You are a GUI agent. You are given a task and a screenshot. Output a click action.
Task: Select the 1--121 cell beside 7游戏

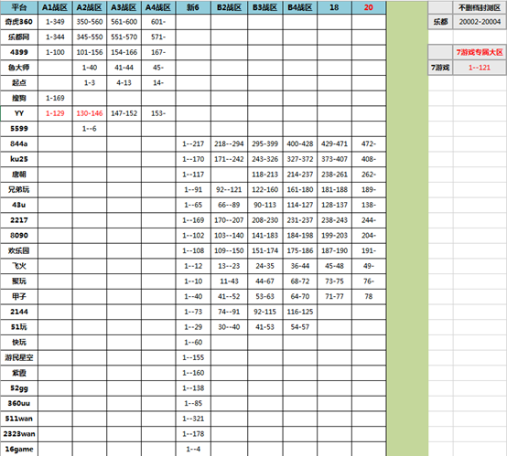(480, 68)
